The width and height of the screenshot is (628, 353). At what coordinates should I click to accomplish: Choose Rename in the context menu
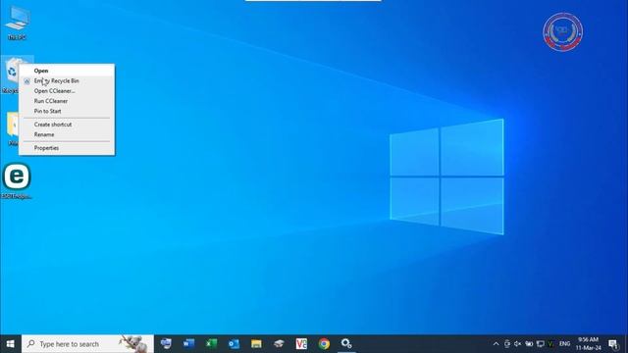click(67, 134)
